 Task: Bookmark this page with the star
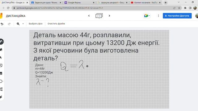[179, 8]
